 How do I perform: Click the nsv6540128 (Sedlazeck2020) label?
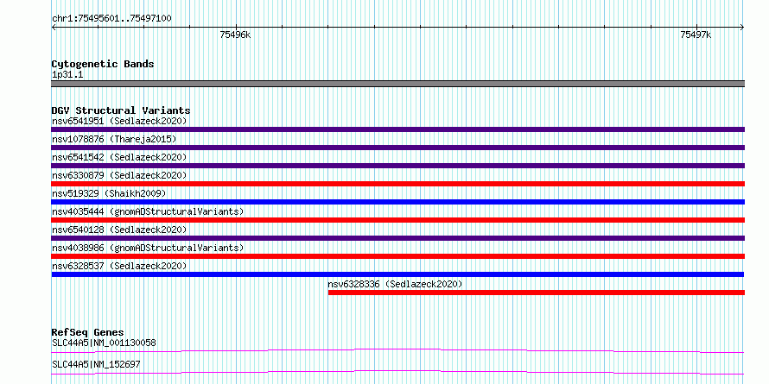point(119,230)
